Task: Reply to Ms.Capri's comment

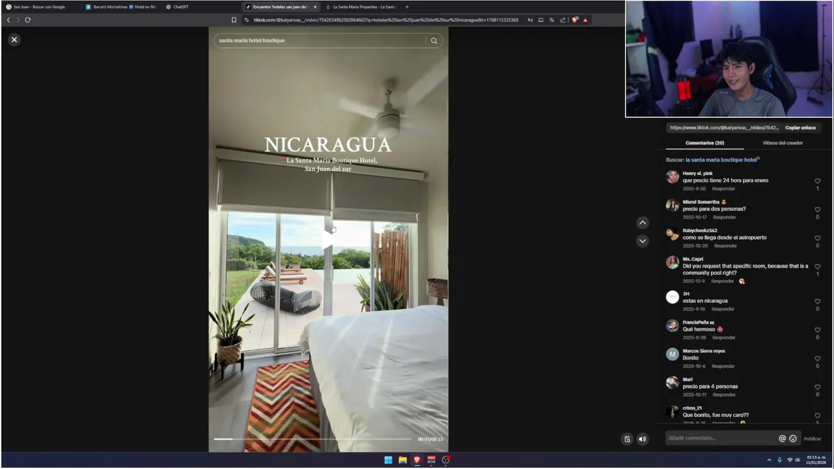Action: (x=723, y=281)
